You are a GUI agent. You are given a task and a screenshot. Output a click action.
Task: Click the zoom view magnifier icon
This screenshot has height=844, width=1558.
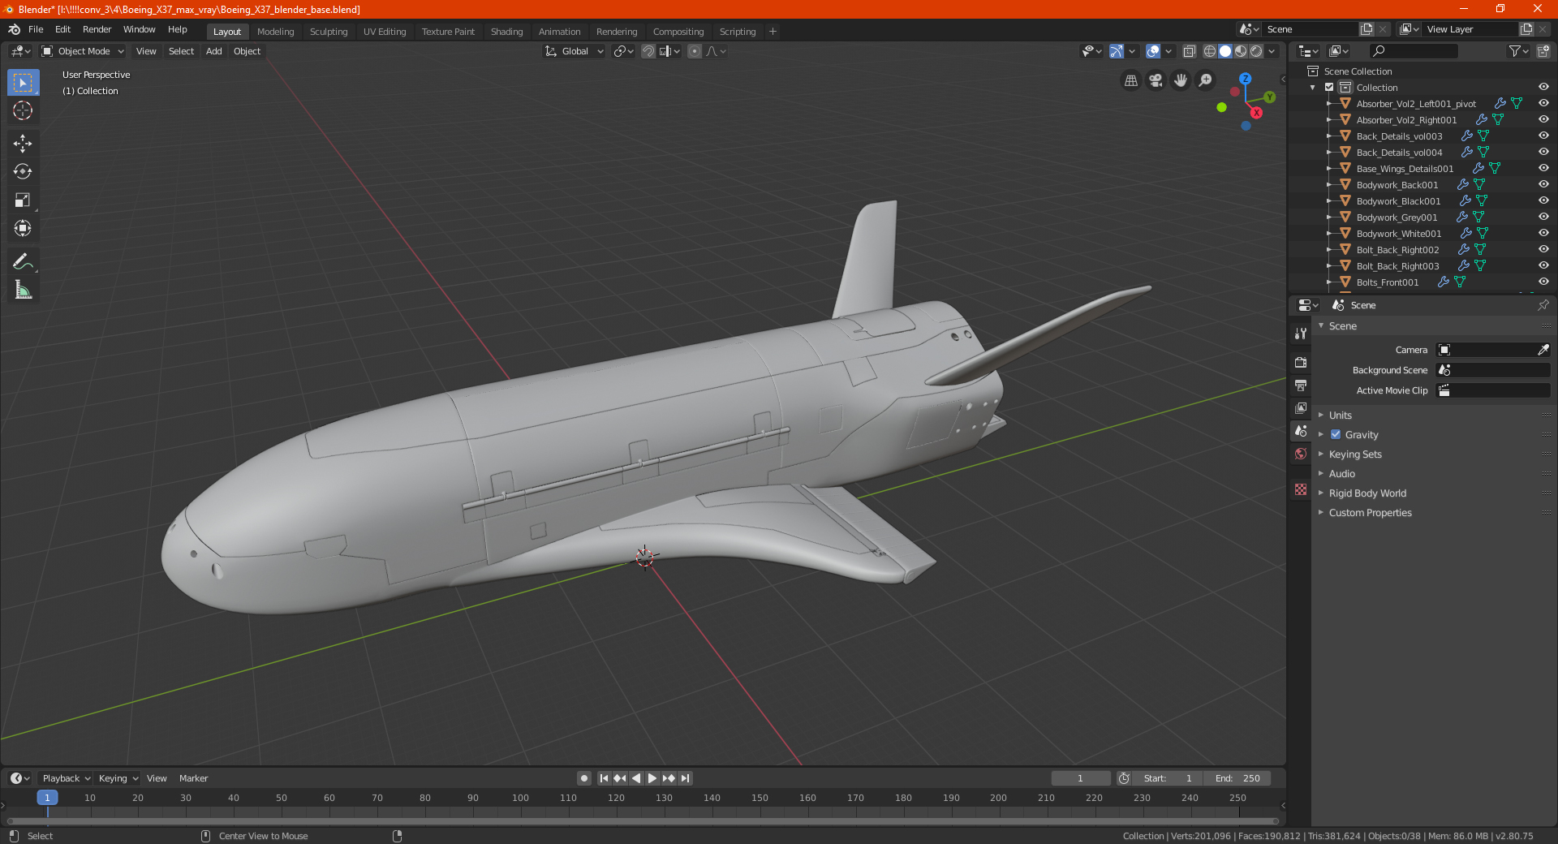pos(1206,80)
